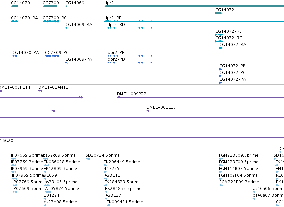Select BAC clone label DME1-001E15
284x207 pixels.
[x=161, y=107]
